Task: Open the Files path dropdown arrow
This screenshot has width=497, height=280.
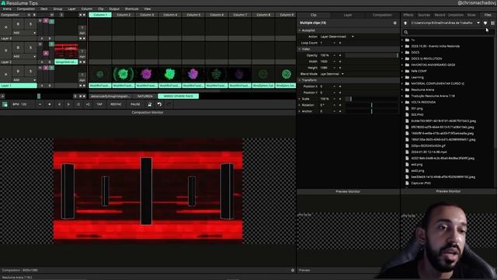Action: coord(478,23)
